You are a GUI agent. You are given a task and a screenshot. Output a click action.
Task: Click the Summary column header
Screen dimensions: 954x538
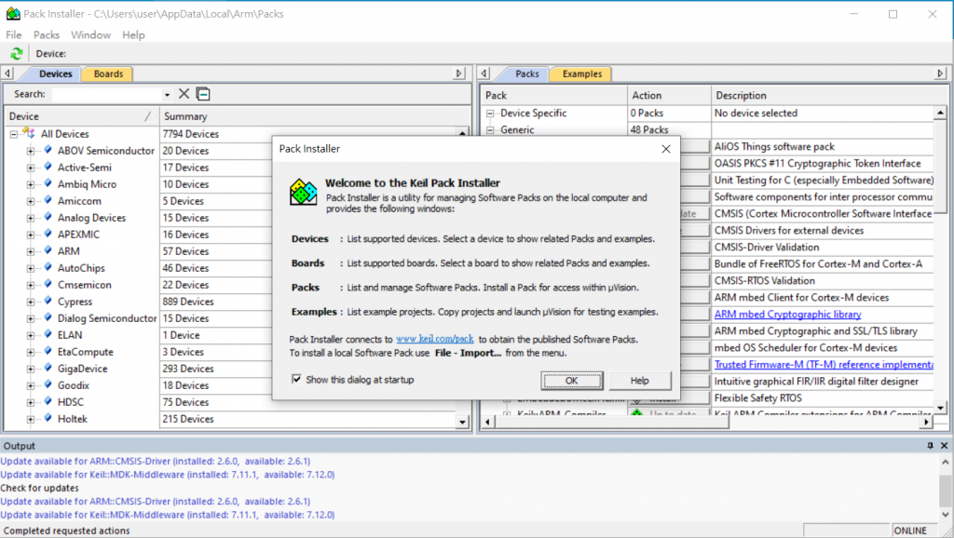tap(313, 116)
